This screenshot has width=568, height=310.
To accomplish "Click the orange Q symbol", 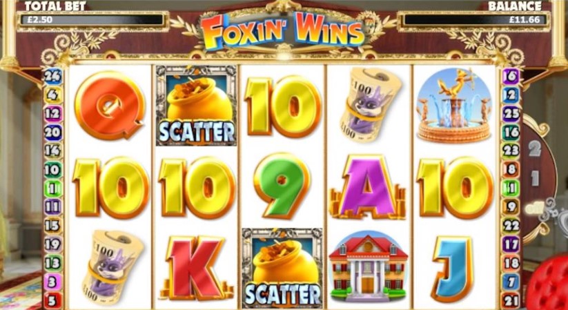I will pyautogui.click(x=110, y=104).
